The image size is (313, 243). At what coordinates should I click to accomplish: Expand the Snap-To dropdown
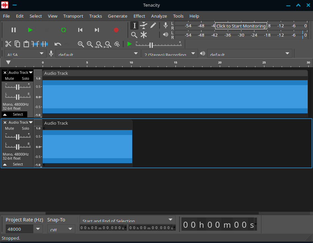tap(61, 229)
